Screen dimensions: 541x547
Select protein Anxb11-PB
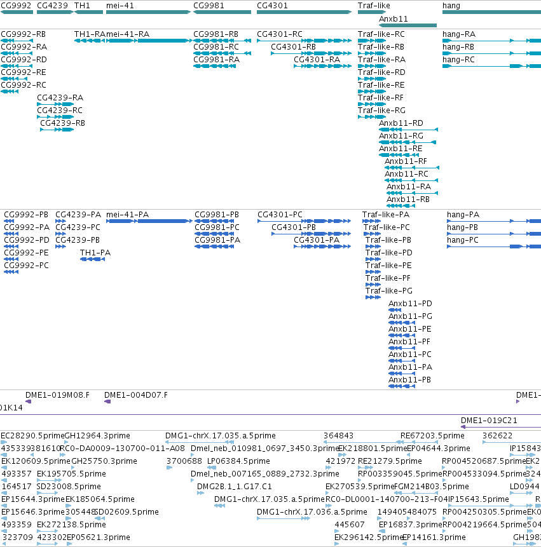402,386
